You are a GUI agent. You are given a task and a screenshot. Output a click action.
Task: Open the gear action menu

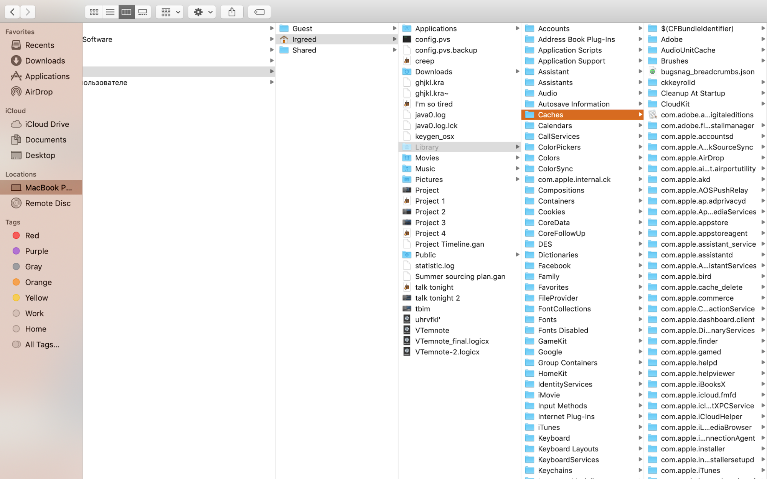click(x=202, y=12)
